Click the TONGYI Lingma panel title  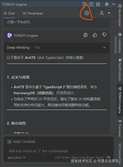14,4
